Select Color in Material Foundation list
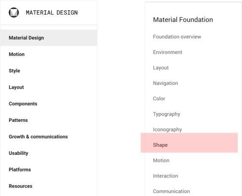 coord(159,99)
